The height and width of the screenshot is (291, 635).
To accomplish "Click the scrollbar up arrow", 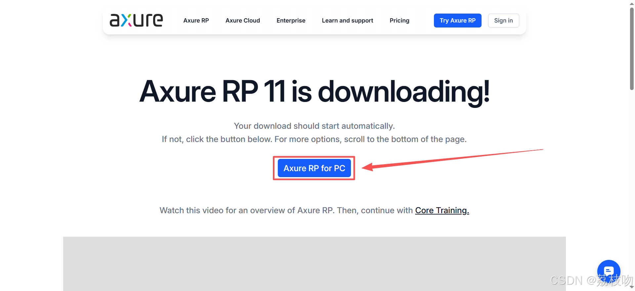I will (x=632, y=4).
